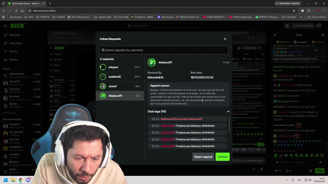The height and width of the screenshot is (184, 328).
Task: Share the stream
Action: (253, 169)
